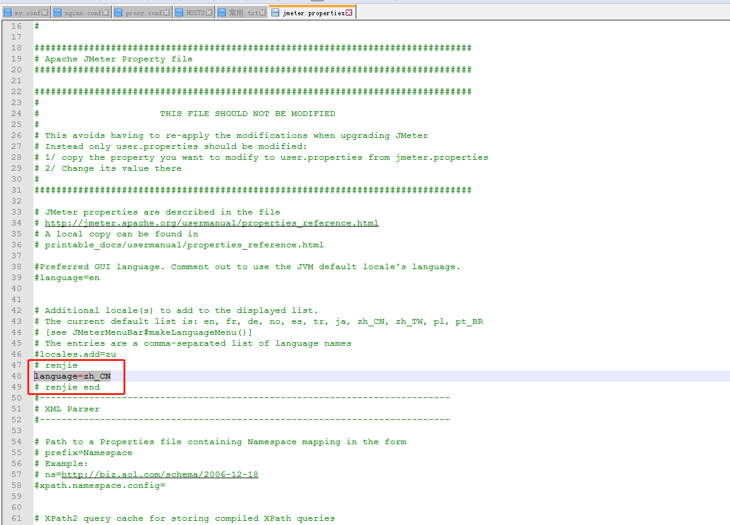The image size is (730, 525).
Task: Open the jmeter.apache.org properties_reference link
Action: coord(211,223)
